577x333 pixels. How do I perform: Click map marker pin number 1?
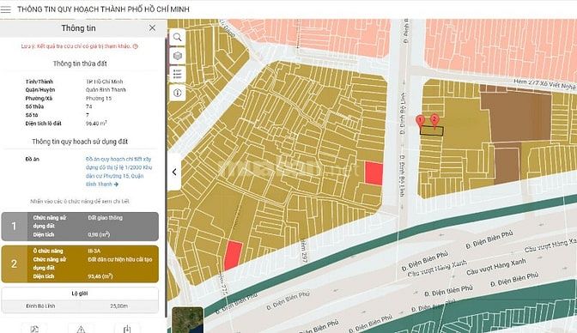[x=420, y=121]
